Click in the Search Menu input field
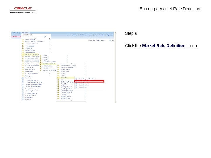211x158 pixels. [32, 37]
